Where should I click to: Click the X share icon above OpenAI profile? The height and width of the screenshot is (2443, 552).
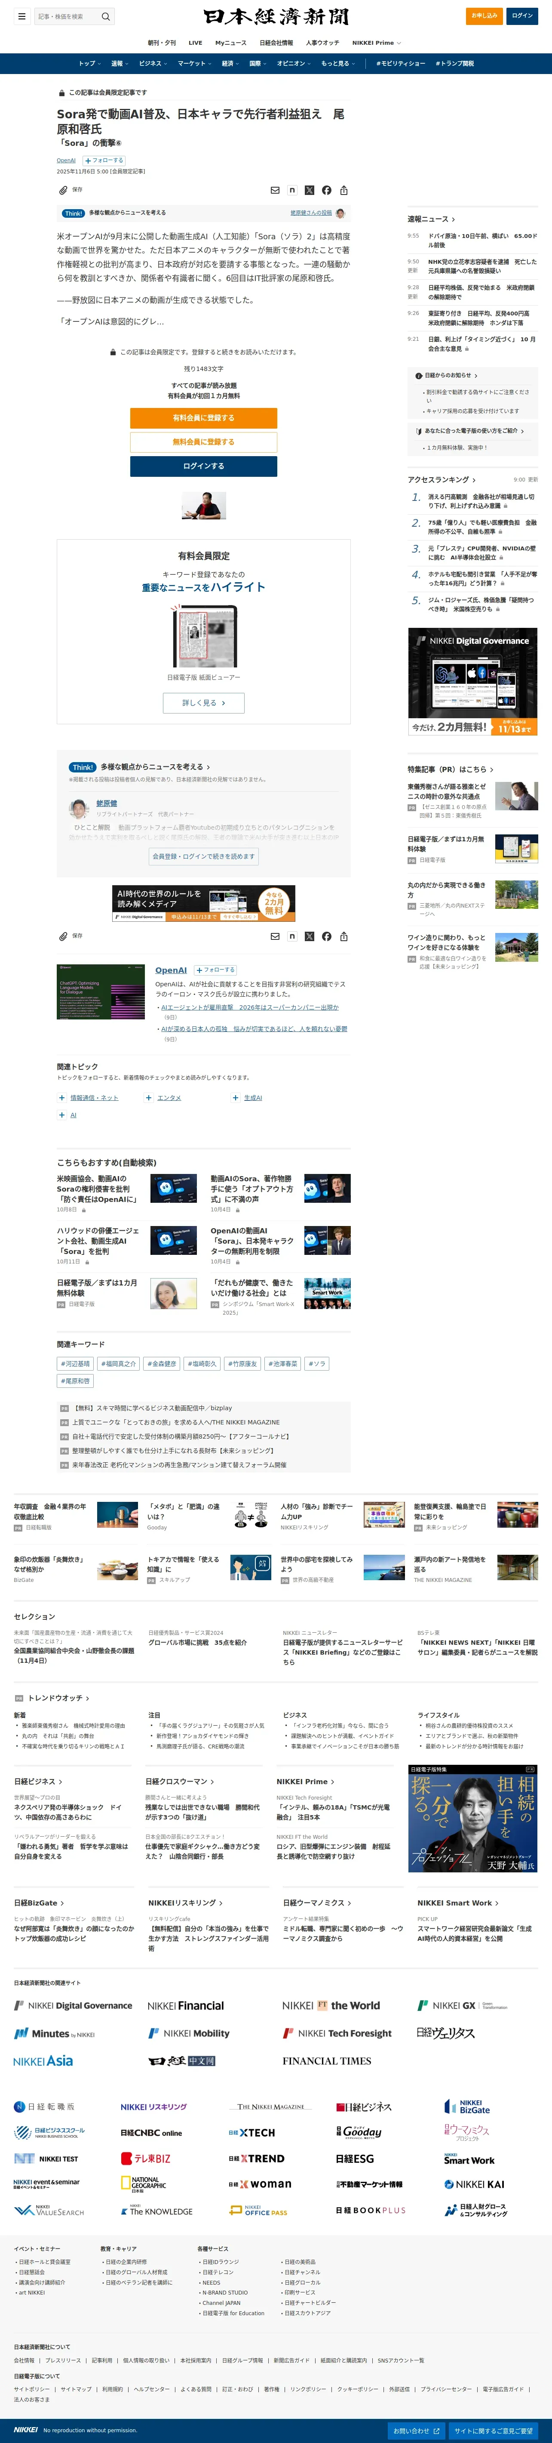coord(310,936)
